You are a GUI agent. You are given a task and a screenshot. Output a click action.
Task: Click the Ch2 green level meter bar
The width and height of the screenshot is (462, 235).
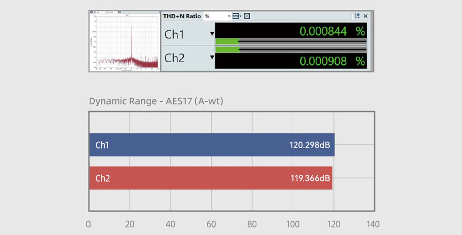click(228, 49)
